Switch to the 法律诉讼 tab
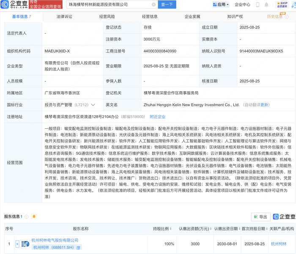Image resolution: width=296 pixels, height=254 pixels. (x=64, y=16)
